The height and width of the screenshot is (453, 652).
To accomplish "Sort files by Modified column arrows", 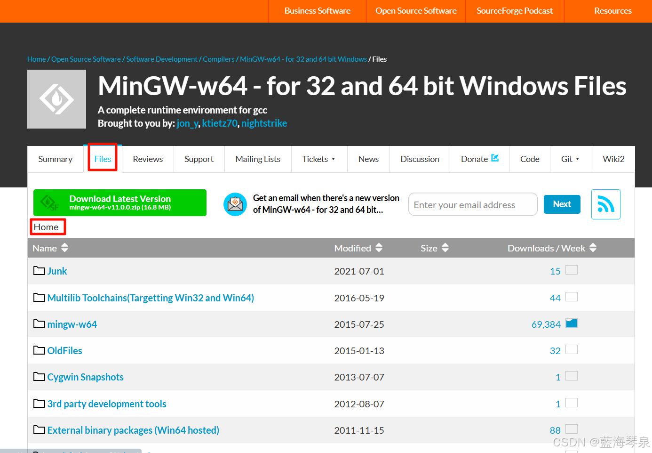I will [379, 248].
